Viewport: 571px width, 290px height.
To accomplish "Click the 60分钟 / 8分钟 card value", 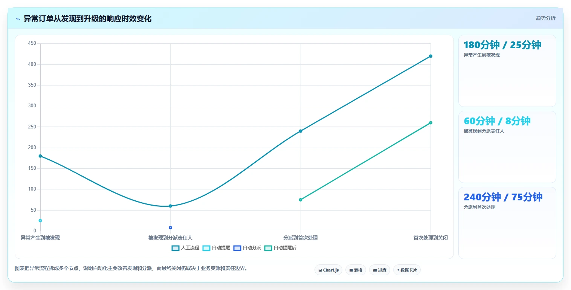I will (x=497, y=121).
